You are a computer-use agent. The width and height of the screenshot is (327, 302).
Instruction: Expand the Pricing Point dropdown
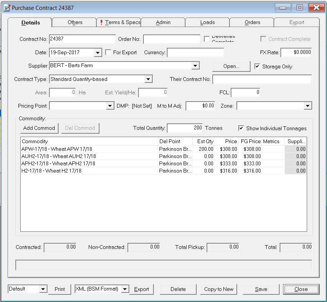click(110, 106)
